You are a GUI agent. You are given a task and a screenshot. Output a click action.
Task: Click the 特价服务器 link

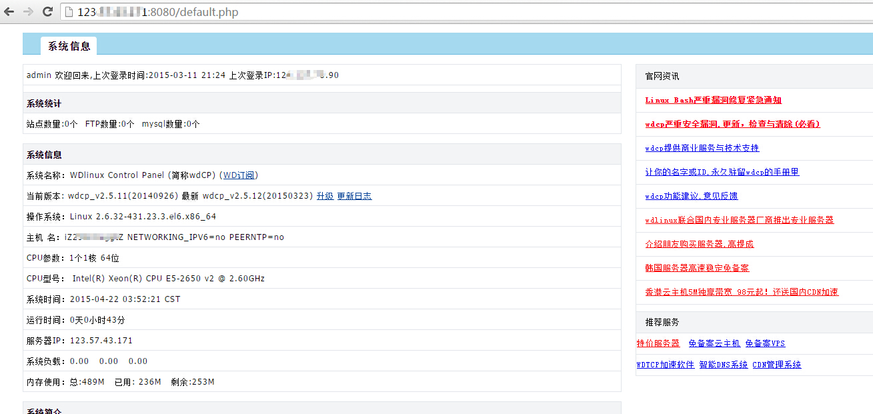click(x=658, y=343)
